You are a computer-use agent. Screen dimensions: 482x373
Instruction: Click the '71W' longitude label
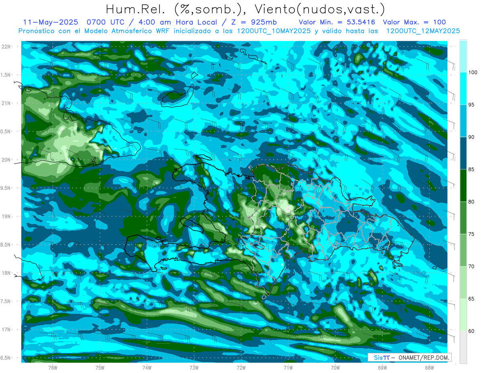(288, 367)
